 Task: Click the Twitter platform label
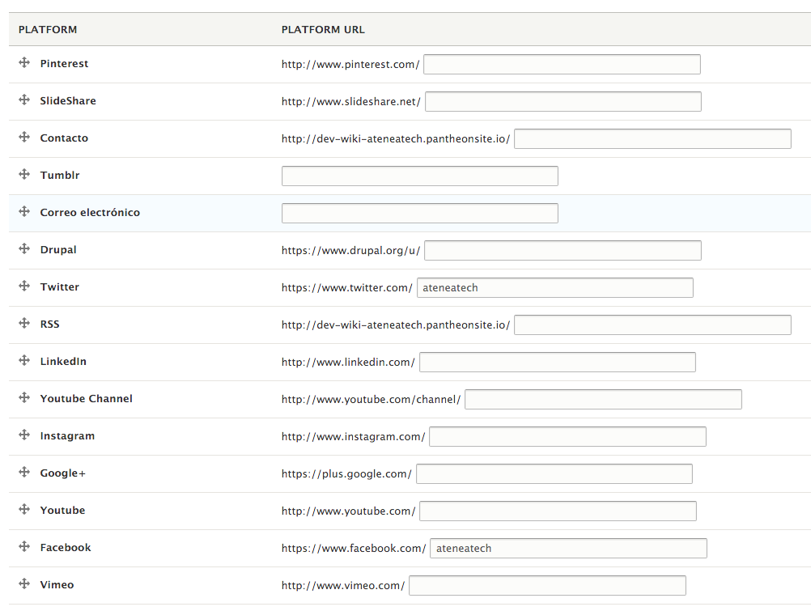pyautogui.click(x=59, y=286)
